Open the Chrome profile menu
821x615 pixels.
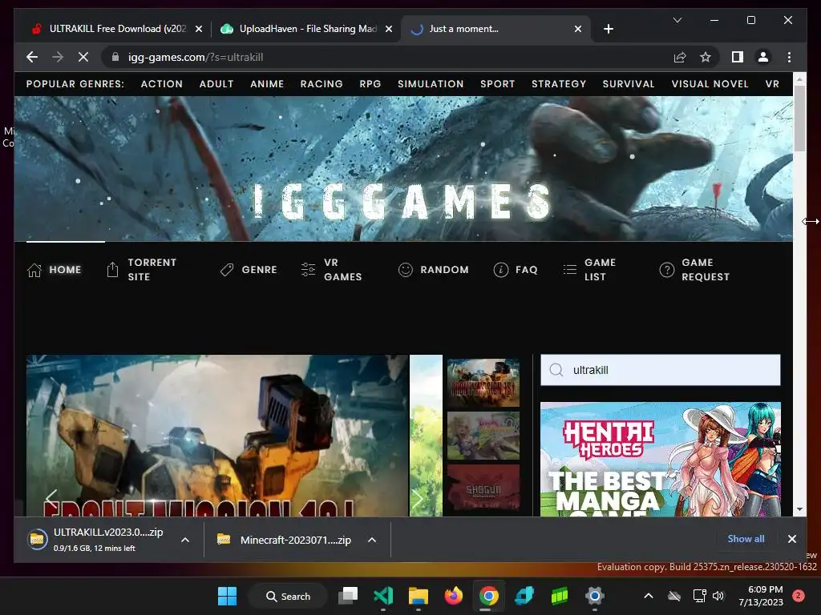[763, 57]
